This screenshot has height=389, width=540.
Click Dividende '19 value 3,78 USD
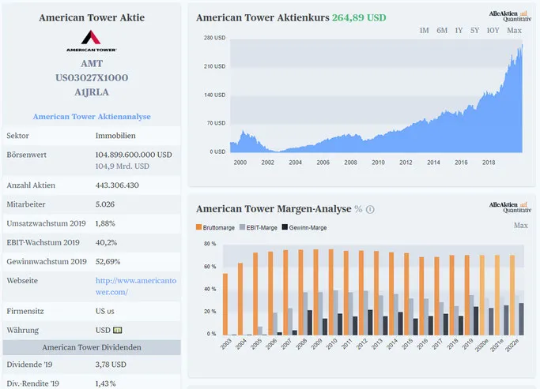coord(111,365)
